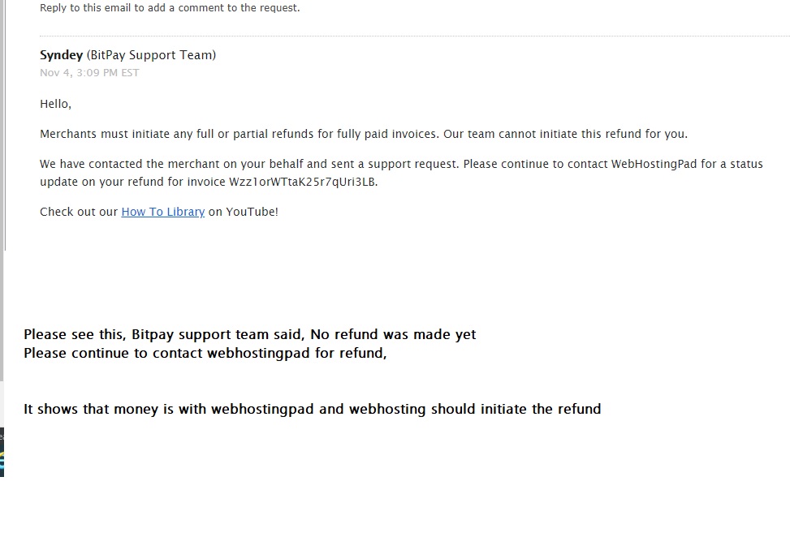Click the bold 'Please see this, Bitpay' line
The height and width of the screenshot is (550, 790).
click(249, 335)
